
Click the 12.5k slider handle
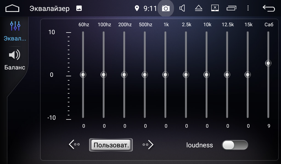[227, 75]
